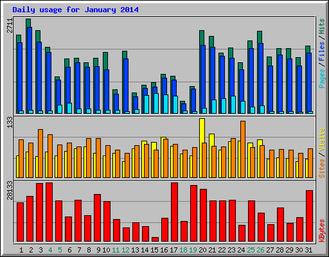Click the 'Pages' legend label
This screenshot has width=329, height=257.
[322, 78]
